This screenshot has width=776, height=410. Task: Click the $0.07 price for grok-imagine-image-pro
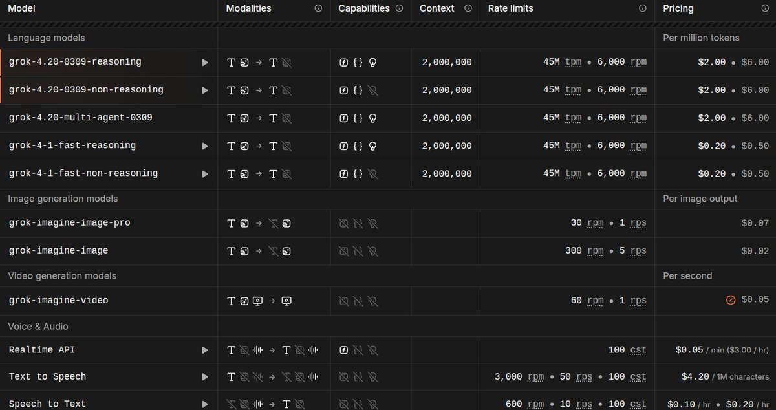tap(755, 223)
